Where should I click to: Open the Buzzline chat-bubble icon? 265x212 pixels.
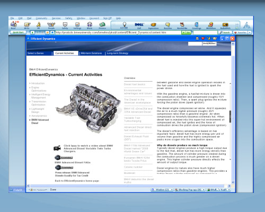(x=167, y=25)
